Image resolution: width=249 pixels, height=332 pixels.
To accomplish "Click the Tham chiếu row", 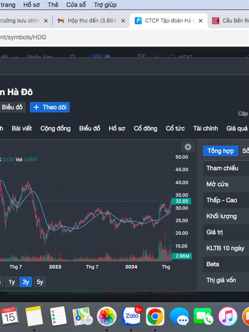I will pyautogui.click(x=226, y=168).
